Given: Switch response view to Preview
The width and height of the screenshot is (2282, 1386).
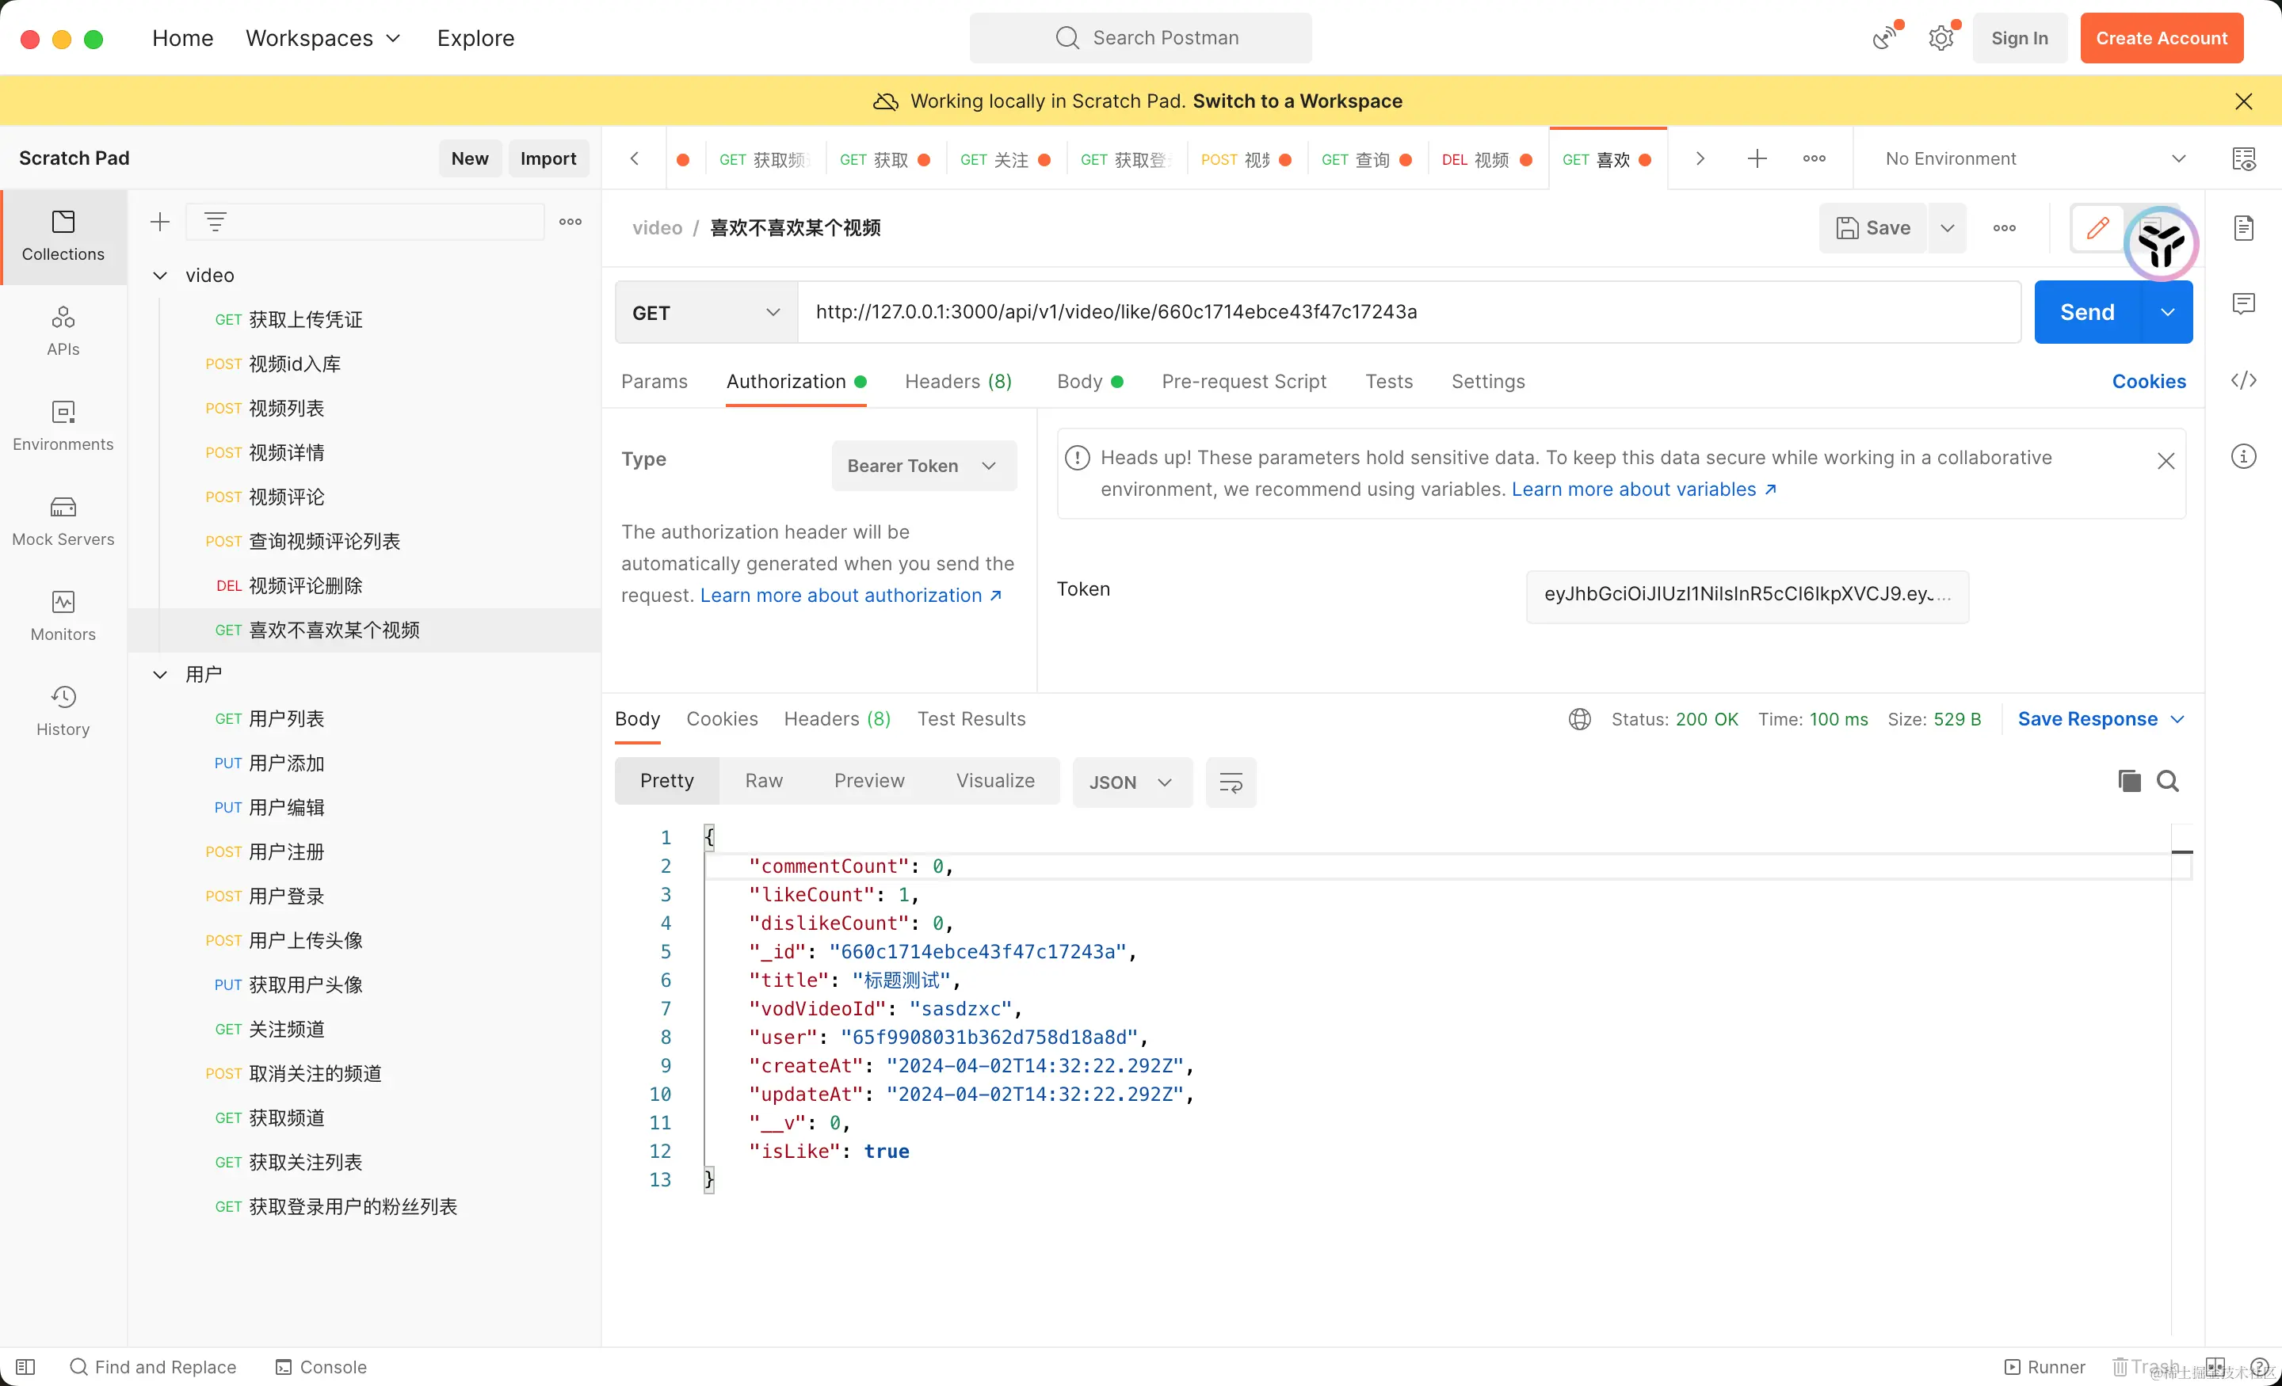Looking at the screenshot, I should pos(868,780).
